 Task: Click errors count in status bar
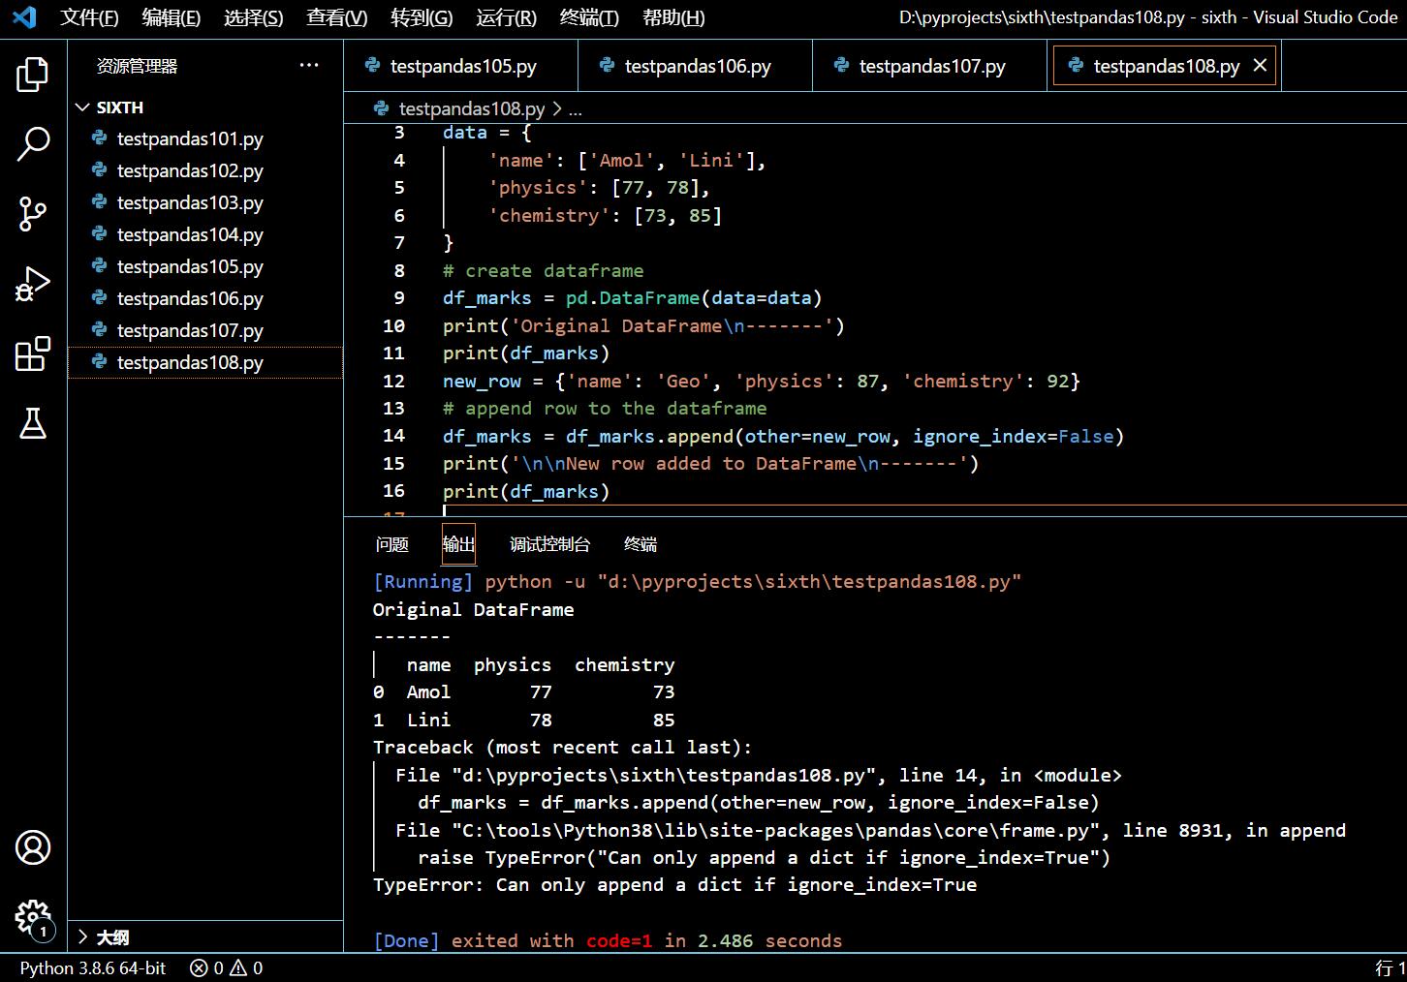(x=206, y=967)
